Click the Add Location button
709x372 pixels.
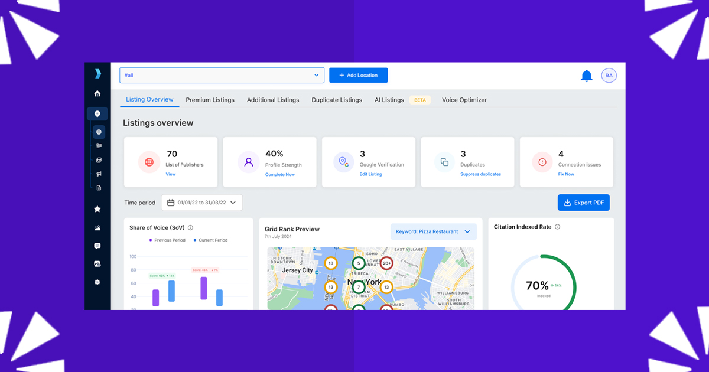[358, 76]
